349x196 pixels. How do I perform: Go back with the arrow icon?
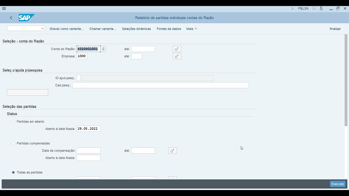click(11, 18)
